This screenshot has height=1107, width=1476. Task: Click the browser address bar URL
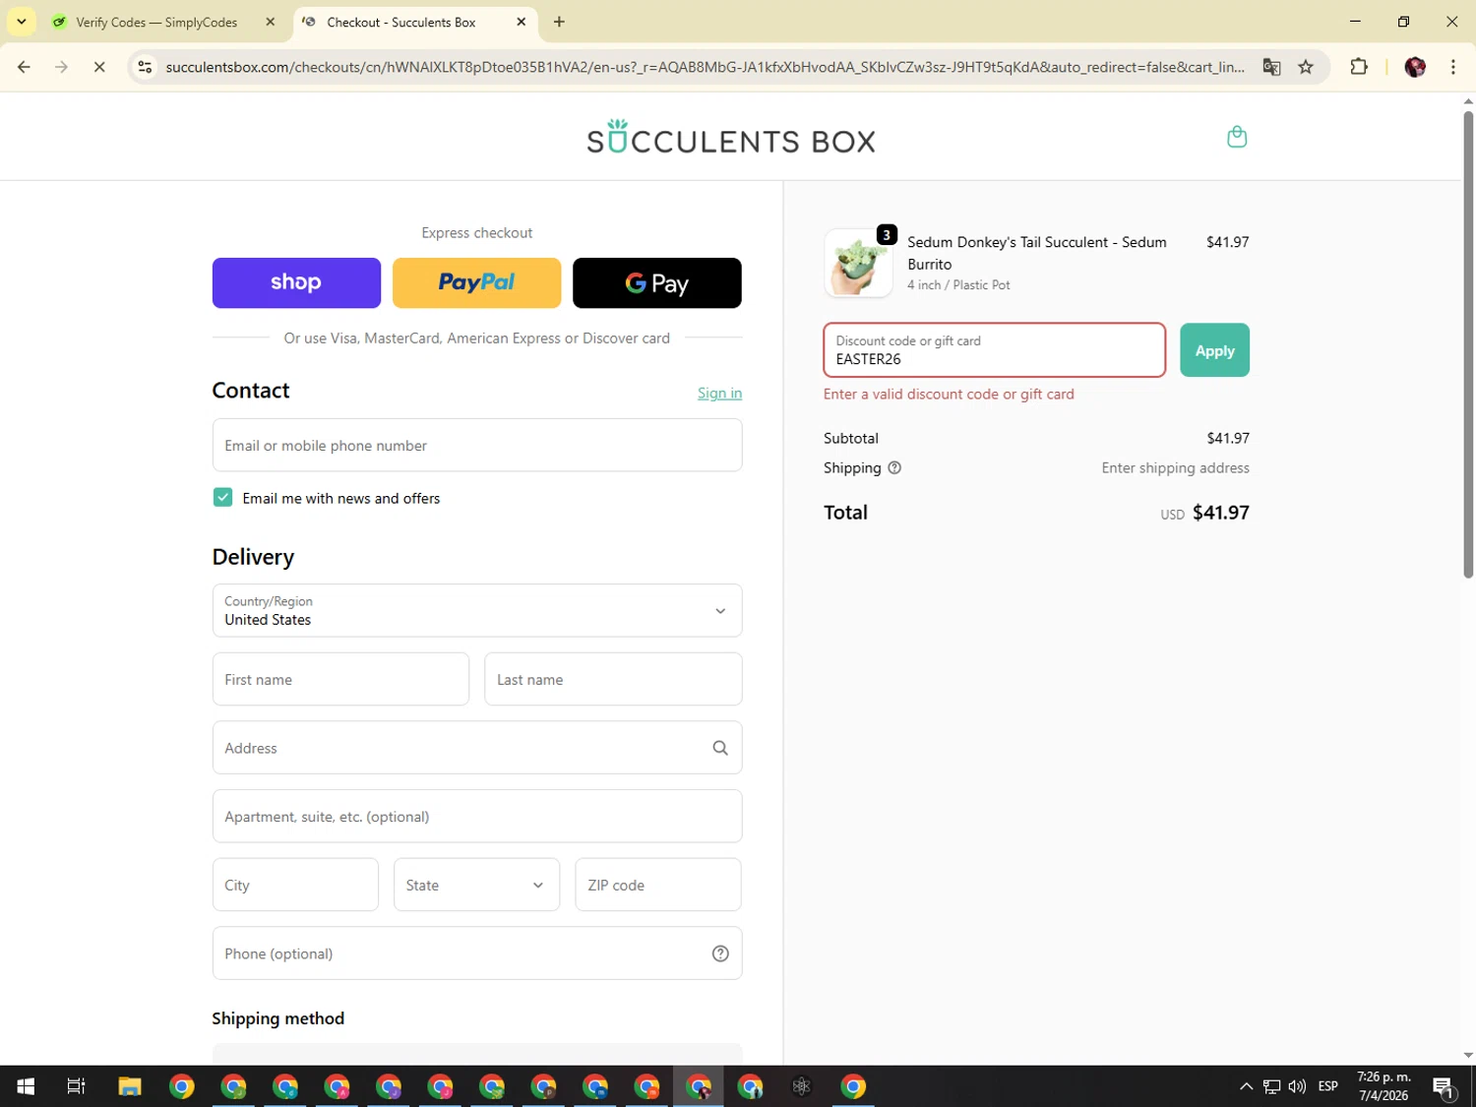tap(705, 67)
